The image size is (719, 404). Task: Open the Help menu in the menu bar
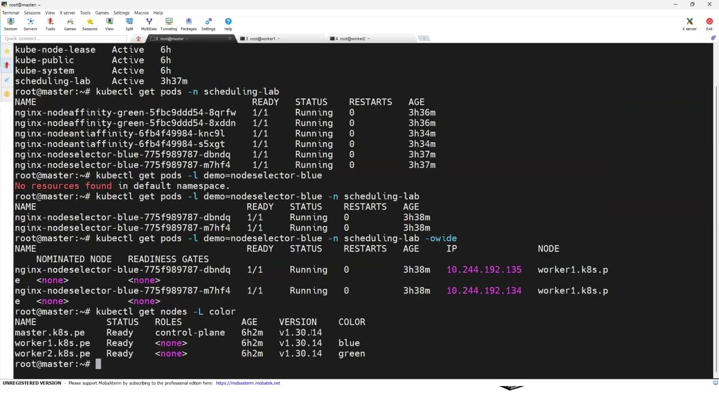(158, 12)
